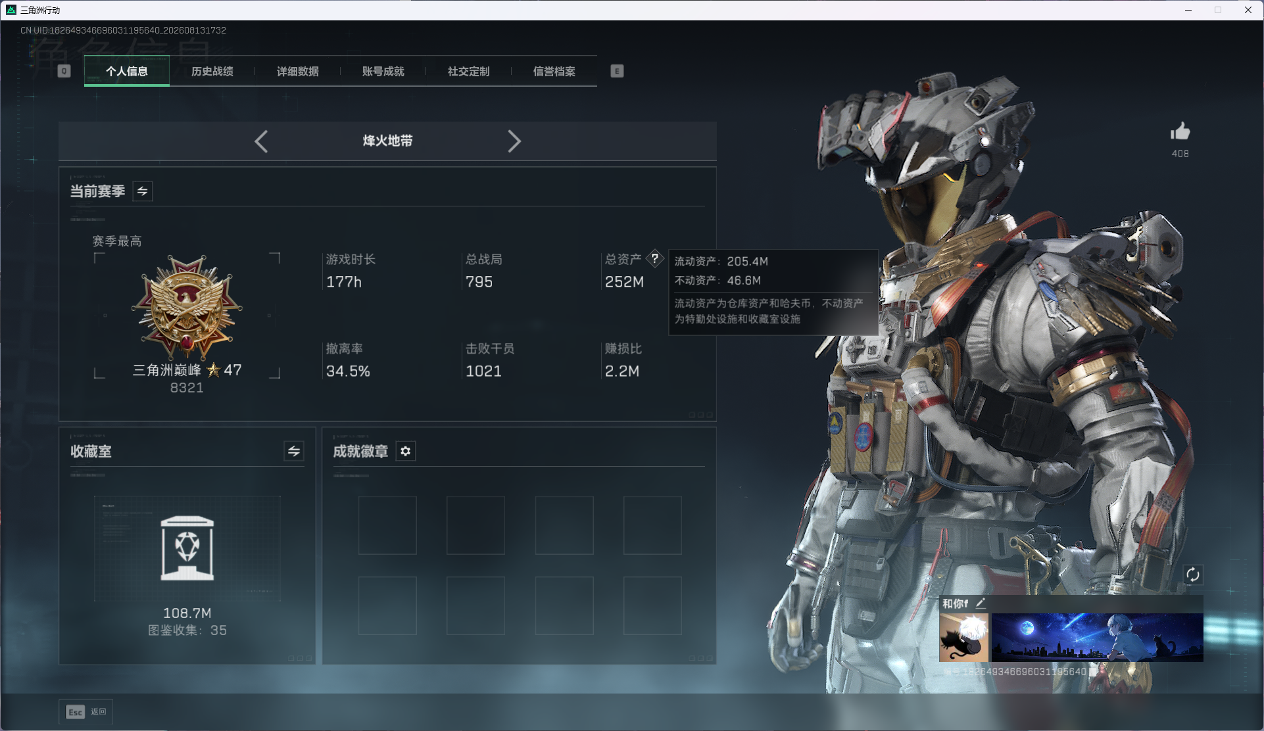This screenshot has width=1264, height=731.
Task: Go to next game mode with right arrow
Action: (514, 141)
